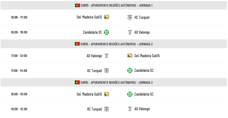The width and height of the screenshot is (228, 118).
Task: Click Sel. Madeira Sub15 crest in 16.06 17:00 match
Action: coord(106,17)
